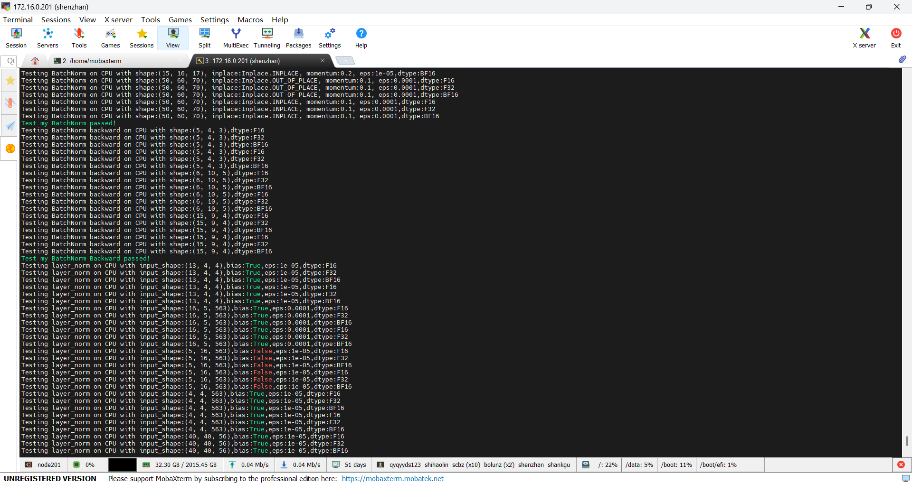912x484 pixels.
Task: Open the sidebar orange Sftp icon
Action: click(10, 149)
